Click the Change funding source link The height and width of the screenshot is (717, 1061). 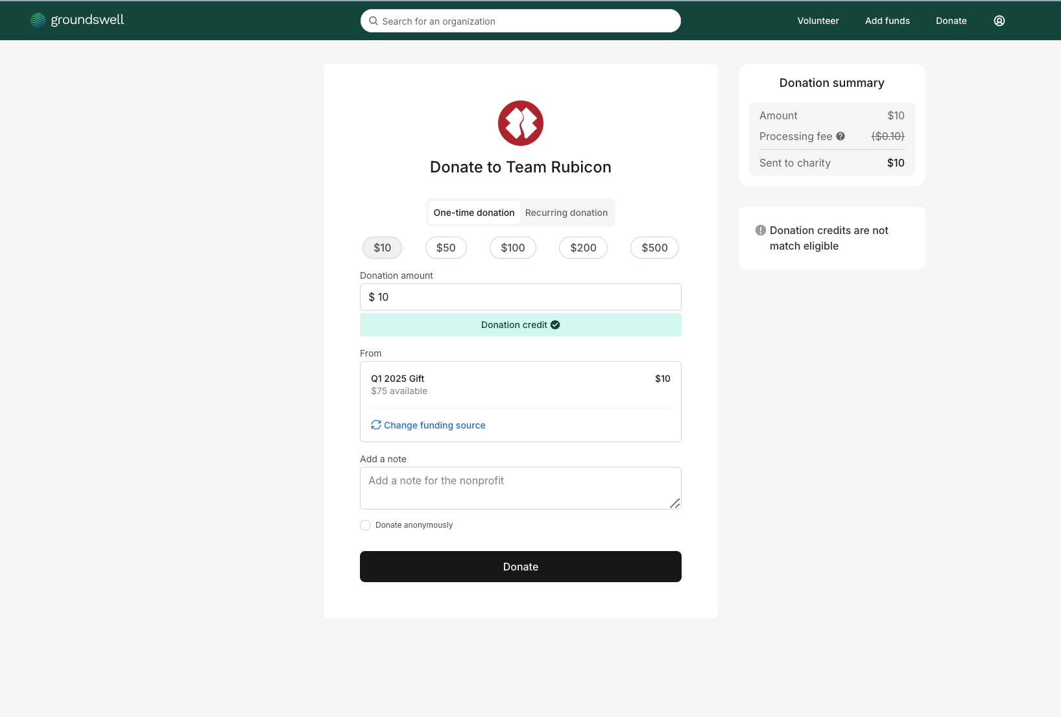435,425
